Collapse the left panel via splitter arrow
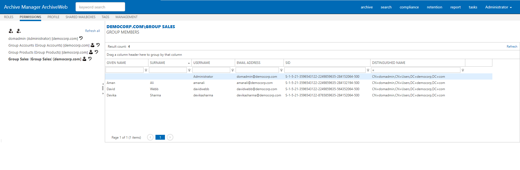 tap(103, 84)
